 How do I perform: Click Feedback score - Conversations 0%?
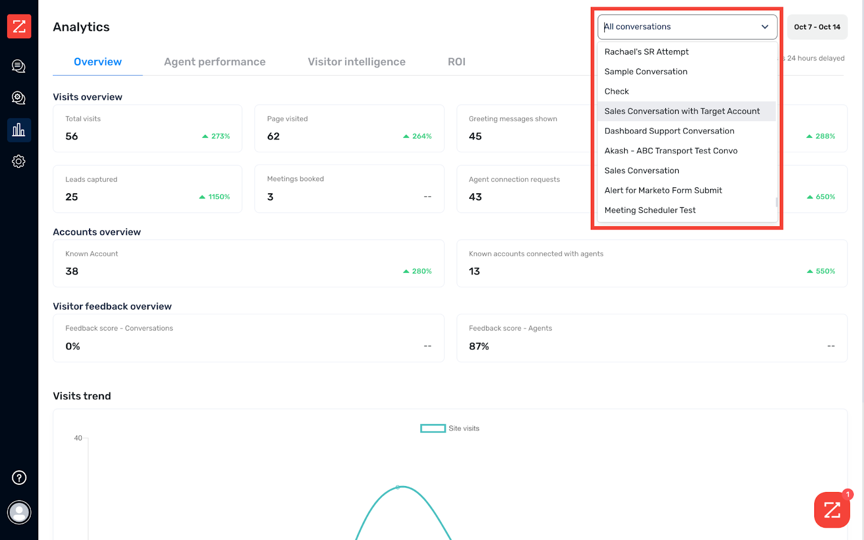click(x=73, y=347)
